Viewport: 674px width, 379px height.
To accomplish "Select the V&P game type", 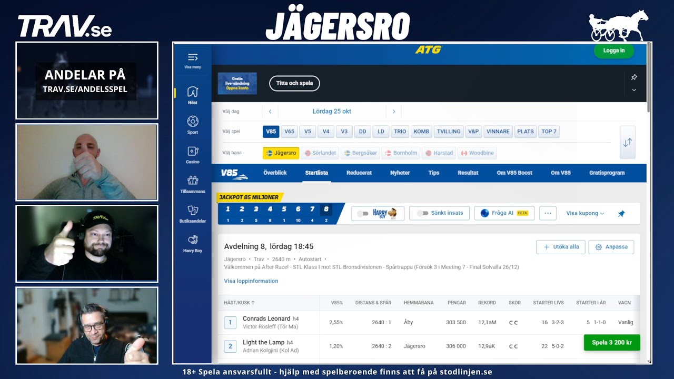I will pos(473,132).
